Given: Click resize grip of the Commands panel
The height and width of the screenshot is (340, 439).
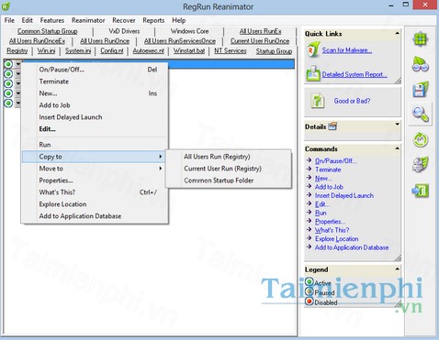Looking at the screenshot, I should [398, 258].
